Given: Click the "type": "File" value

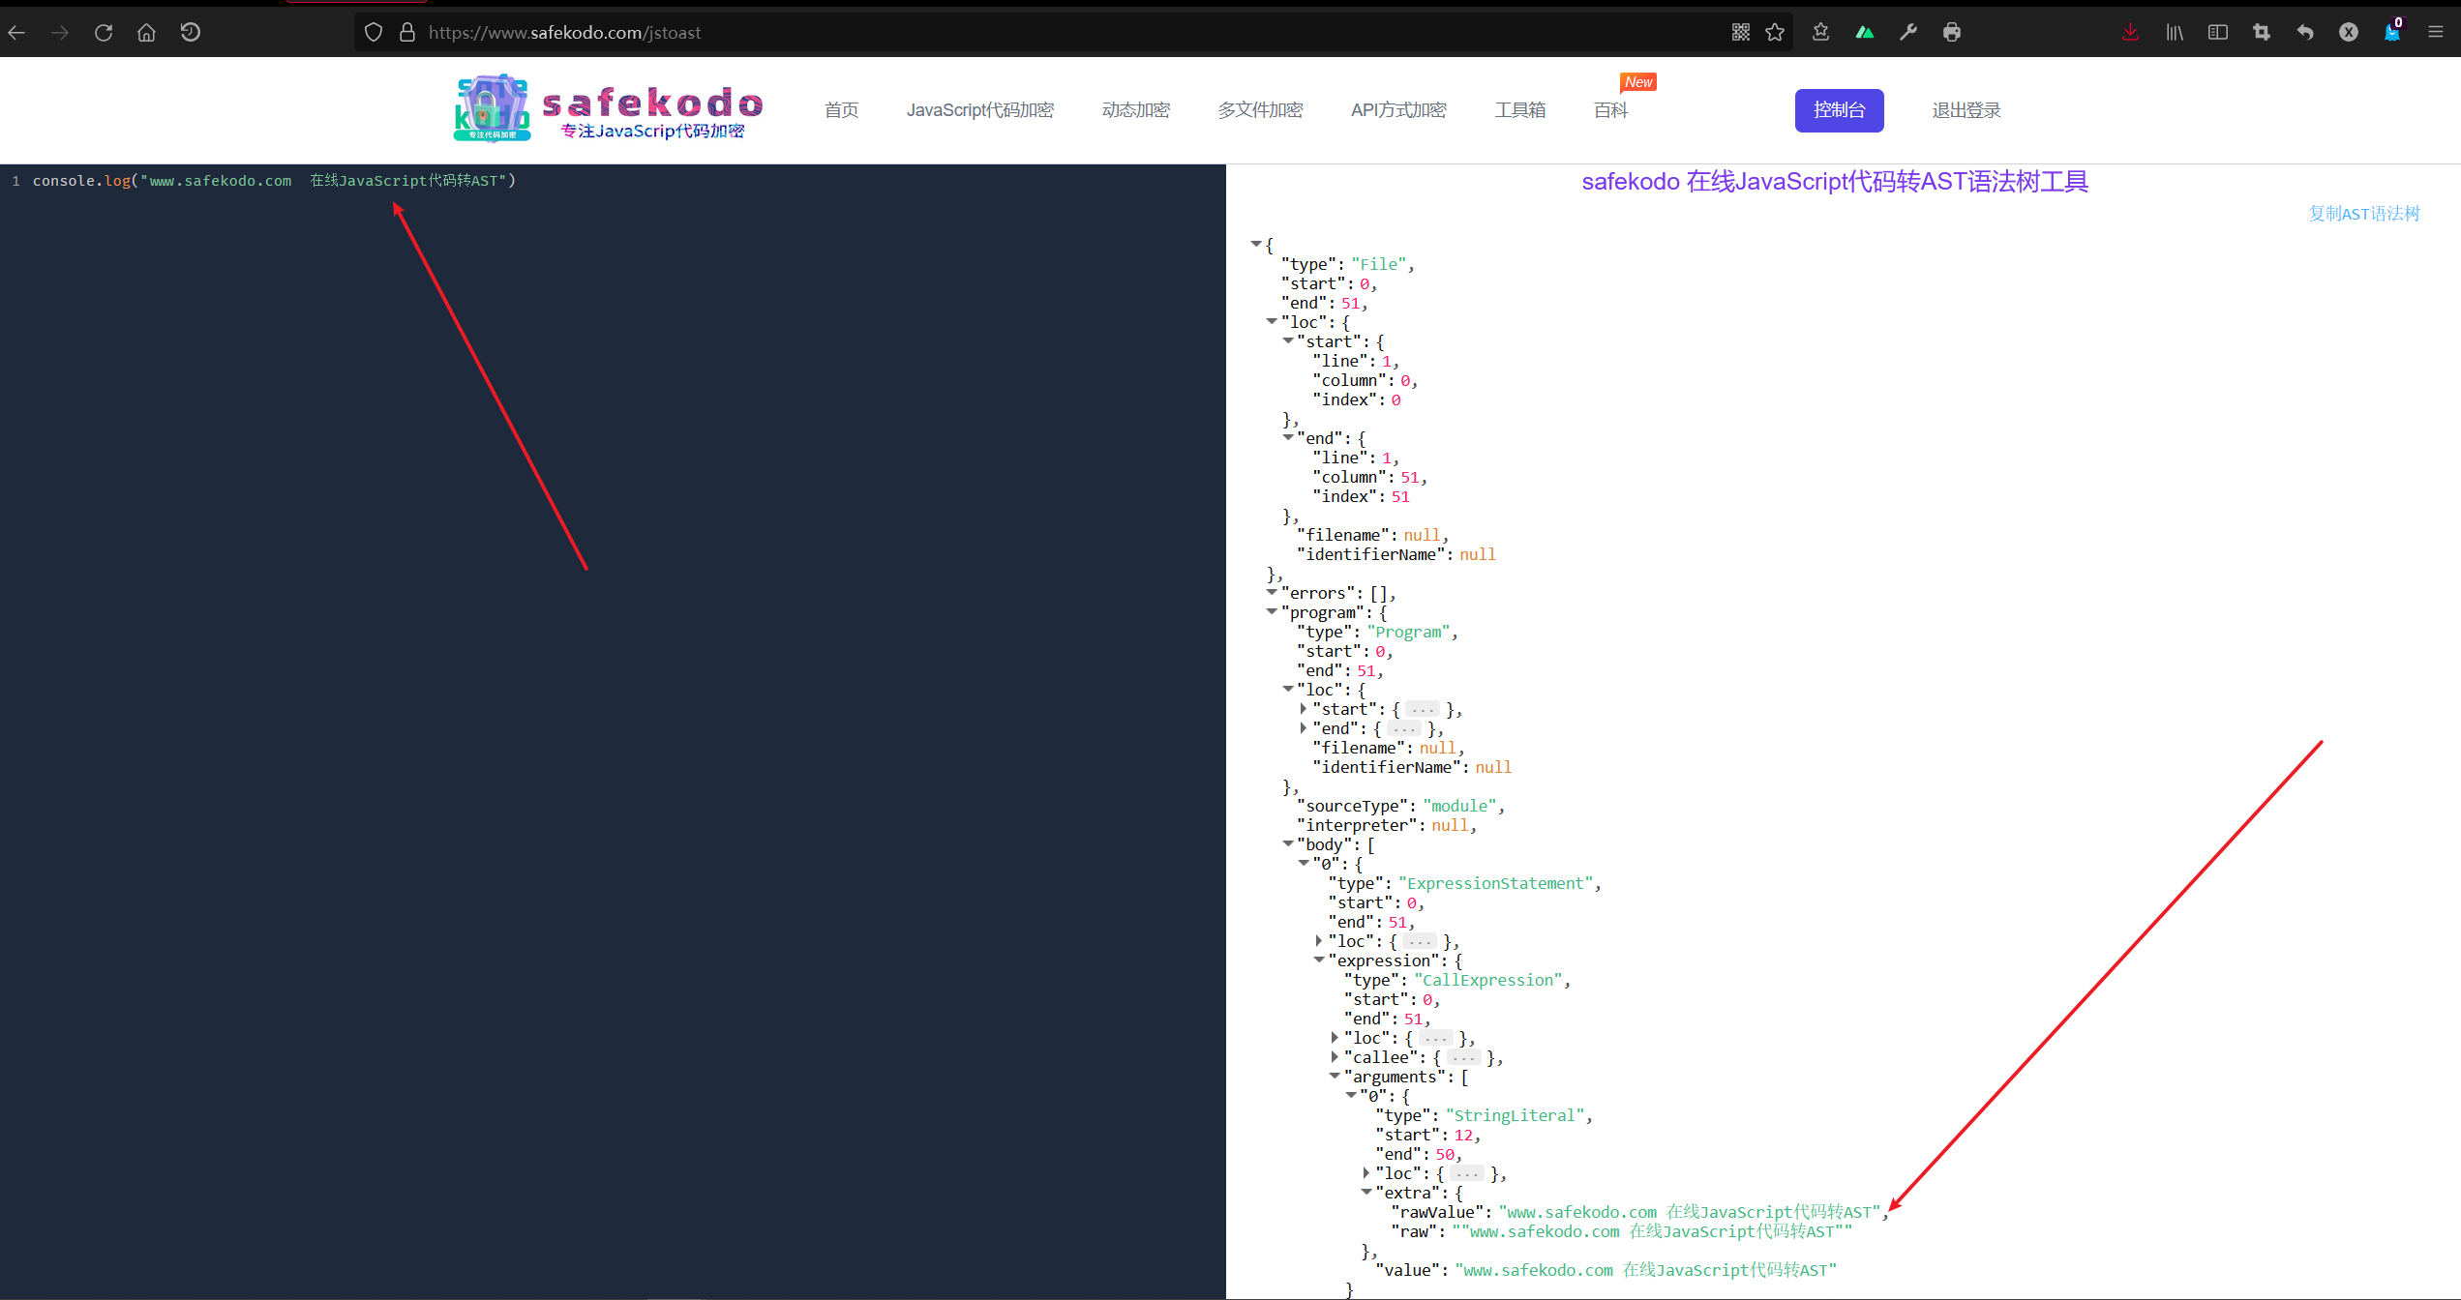Looking at the screenshot, I should (x=1379, y=264).
